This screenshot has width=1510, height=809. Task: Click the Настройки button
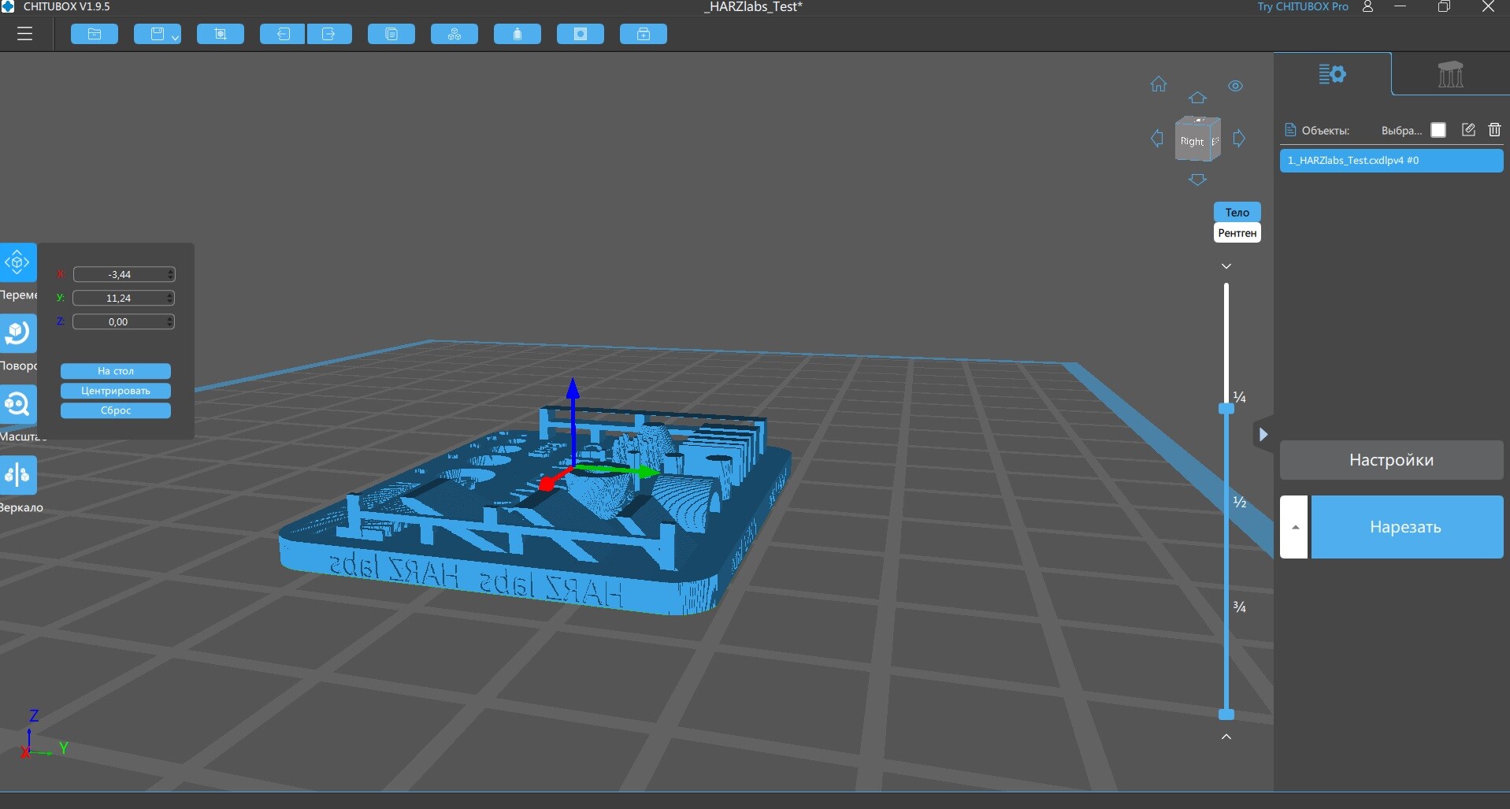(x=1391, y=460)
